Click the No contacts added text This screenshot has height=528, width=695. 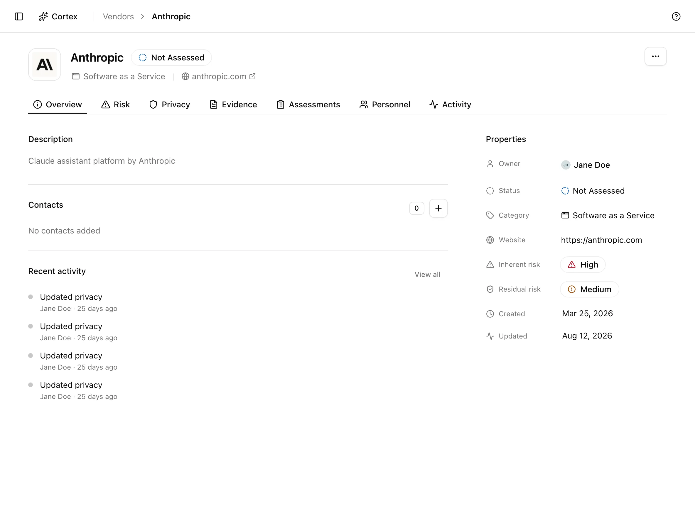click(64, 231)
